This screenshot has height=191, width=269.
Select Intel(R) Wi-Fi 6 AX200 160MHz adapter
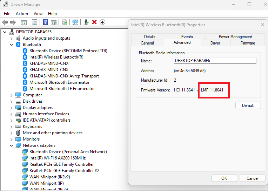click(58, 158)
